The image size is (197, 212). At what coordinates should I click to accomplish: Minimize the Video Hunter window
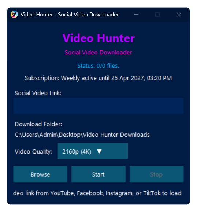pos(136,15)
